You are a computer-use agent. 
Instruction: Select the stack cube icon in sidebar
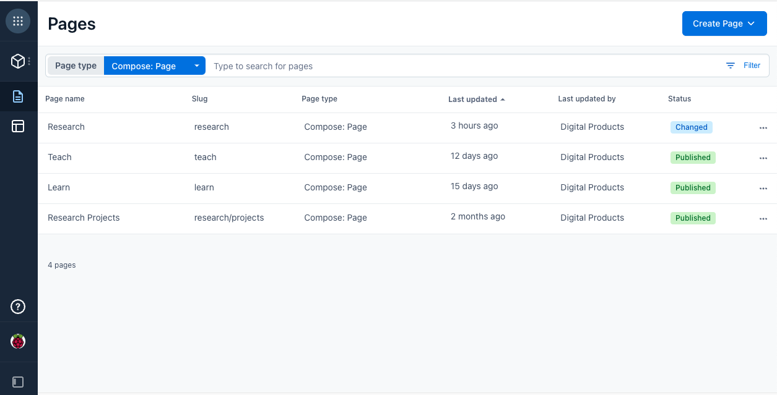click(x=17, y=61)
